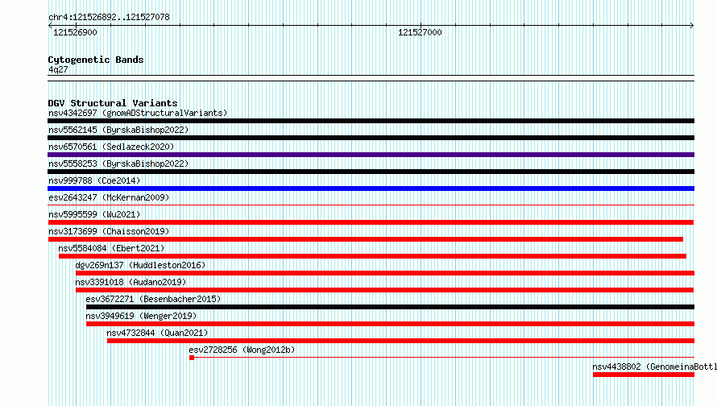The image size is (717, 406).
Task: Click the chr4:121526892..121527078 region label
Action: [109, 17]
